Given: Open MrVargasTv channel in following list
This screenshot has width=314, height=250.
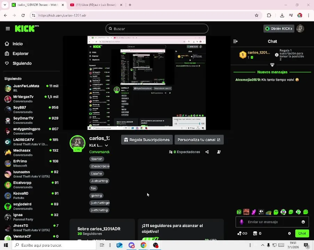Looking at the screenshot, I should (x=31, y=99).
